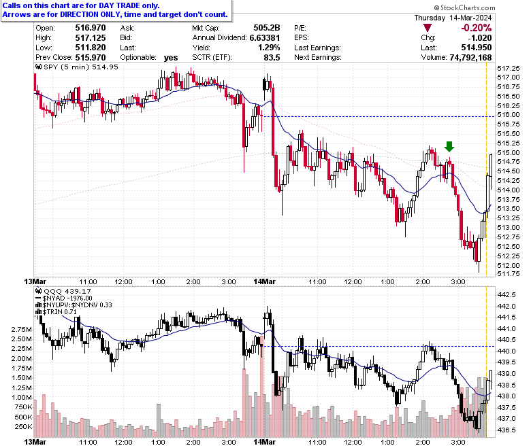
Task: Click the QQQ candlestick legend icon
Action: (38, 291)
